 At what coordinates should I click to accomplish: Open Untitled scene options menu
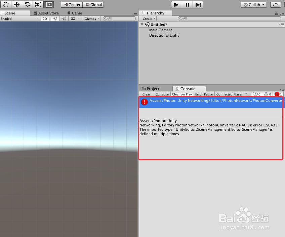(x=282, y=24)
